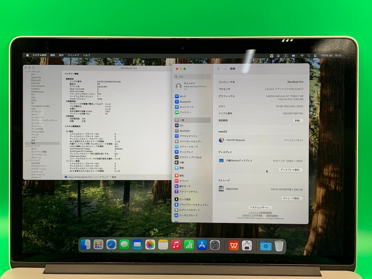
Task: Click the ストレージ設定 button
Action: [292, 198]
